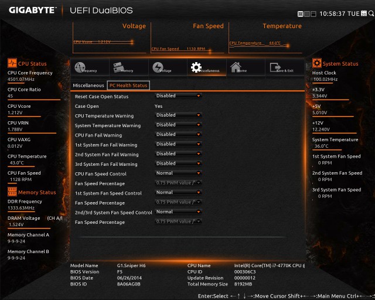Open Reset Case Open Status dropdown
This screenshot has width=375, height=300.
tap(178, 96)
